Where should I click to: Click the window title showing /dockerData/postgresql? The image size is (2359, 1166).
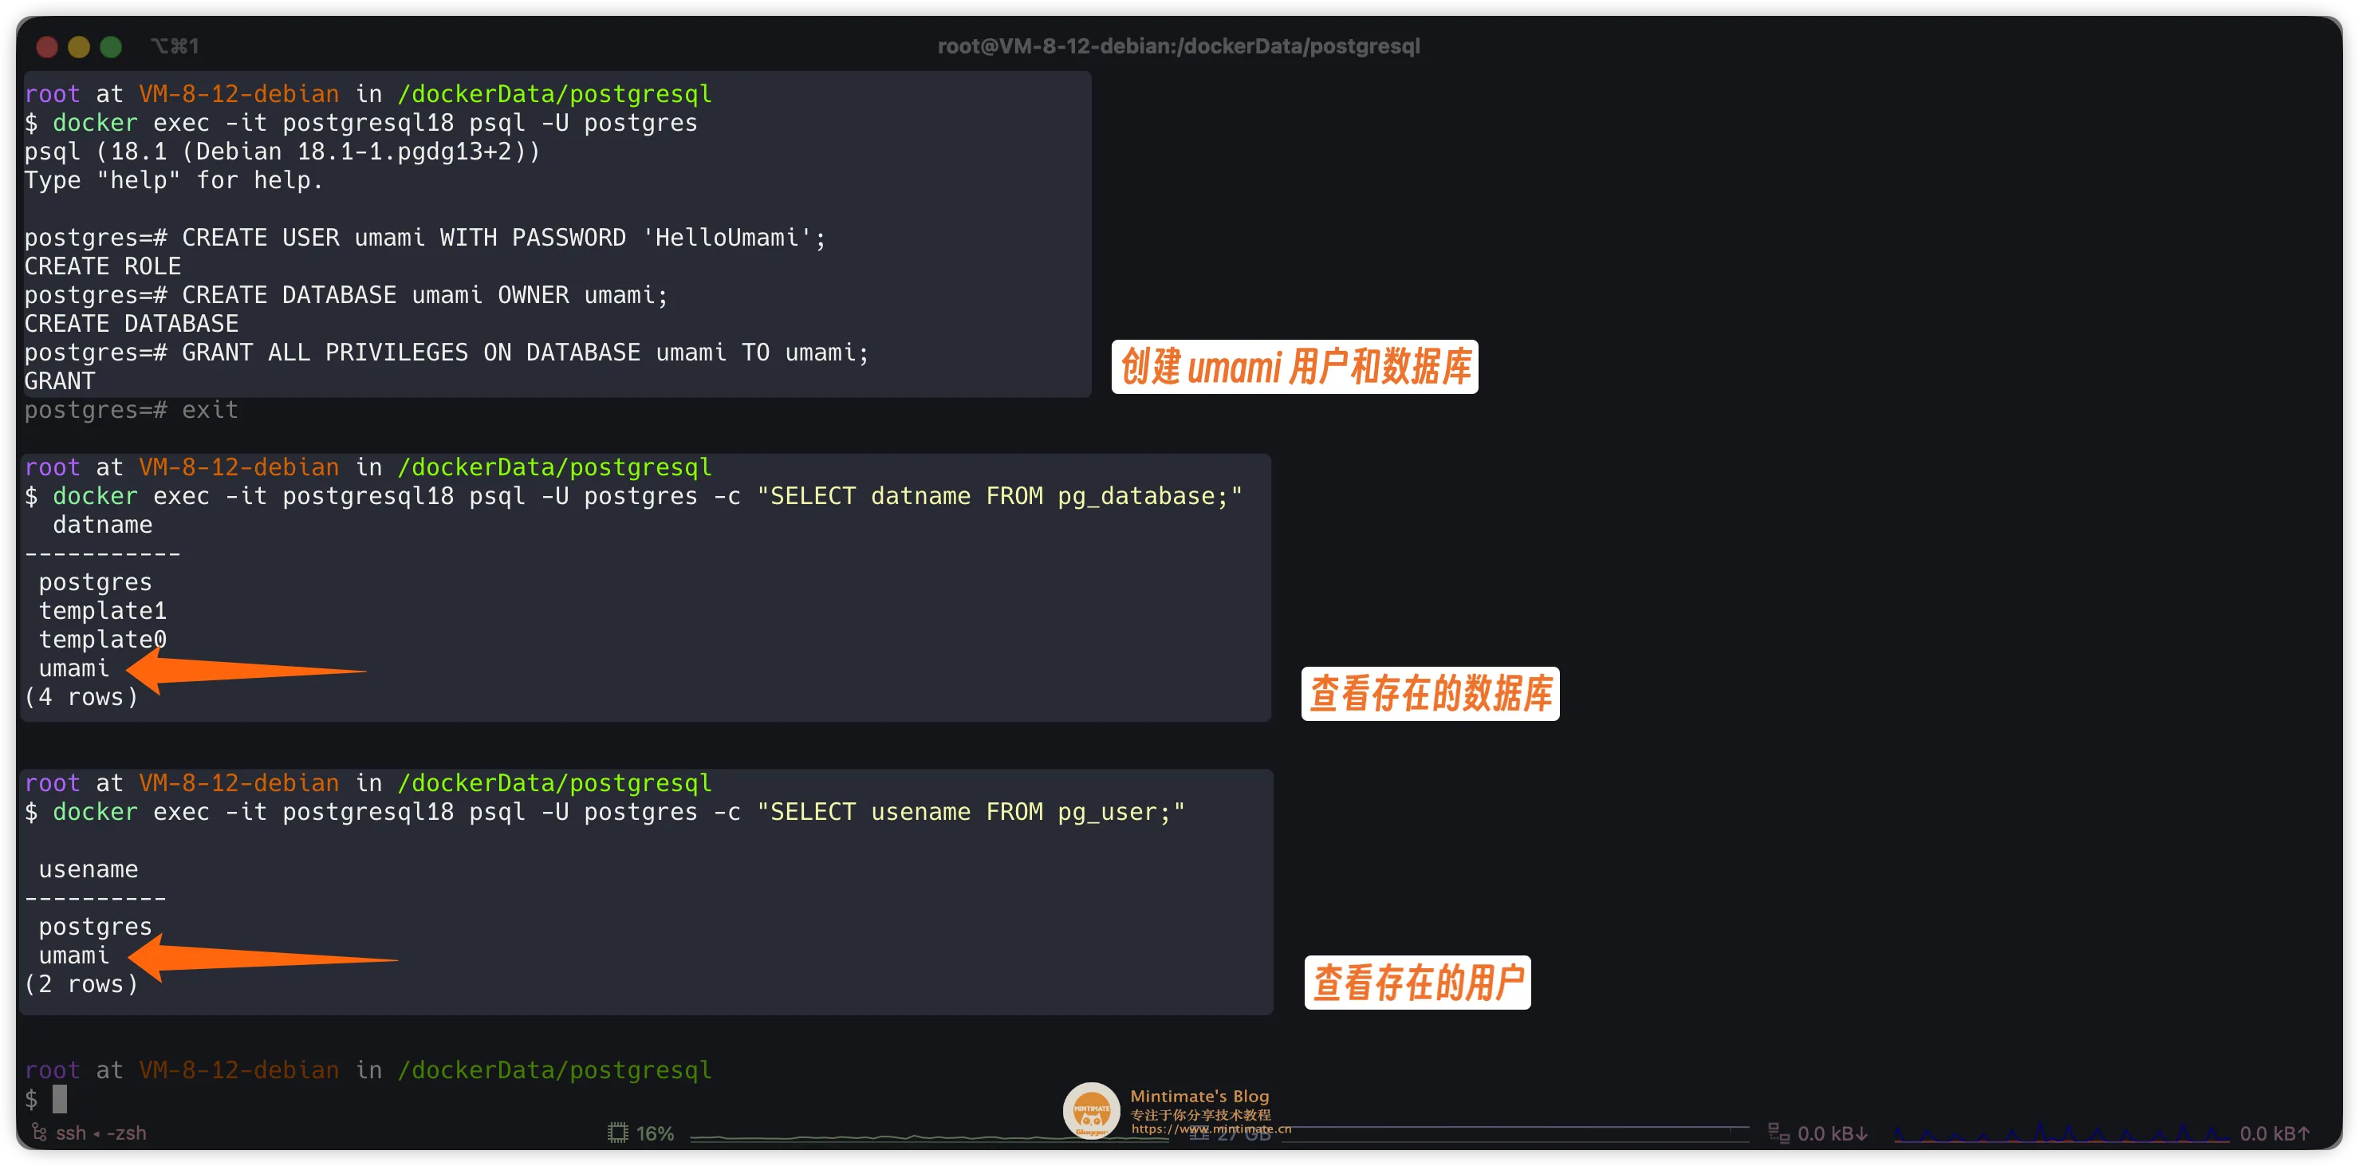[1179, 47]
